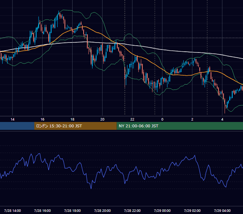Click the NY 21:00-06:00 JST session bar

pos(180,126)
